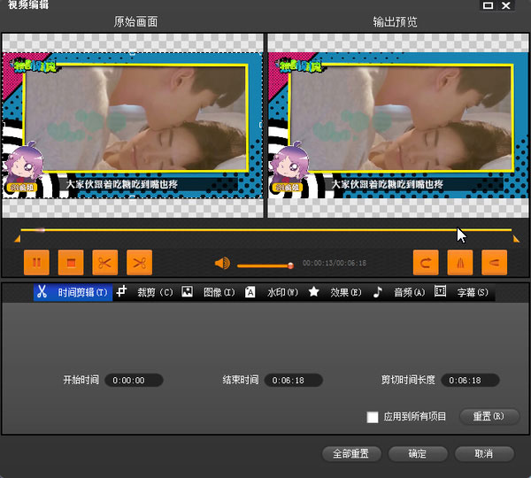Pause the video playback
Viewport: 531px width, 478px height.
click(36, 263)
